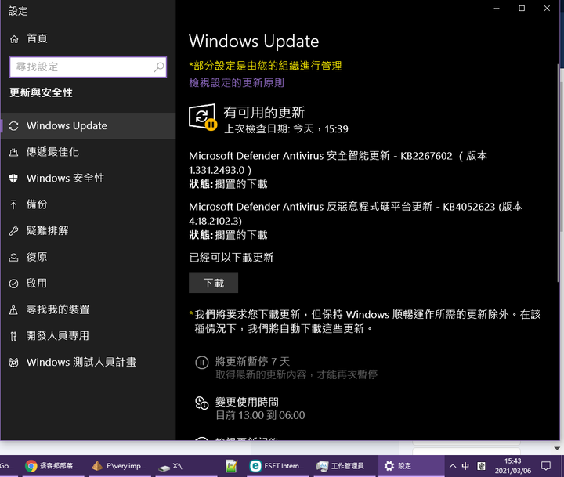Click KB4052623 update entry text
This screenshot has width=564, height=477.
point(356,214)
